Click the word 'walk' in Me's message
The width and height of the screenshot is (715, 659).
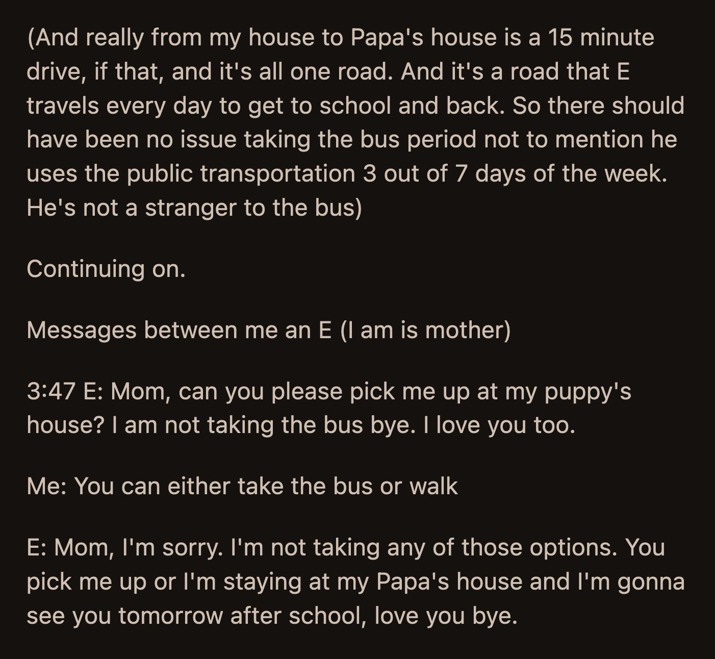coord(433,486)
